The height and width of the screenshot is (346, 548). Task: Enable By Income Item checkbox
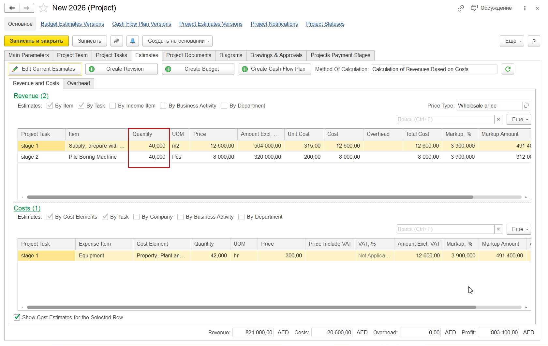pyautogui.click(x=113, y=106)
